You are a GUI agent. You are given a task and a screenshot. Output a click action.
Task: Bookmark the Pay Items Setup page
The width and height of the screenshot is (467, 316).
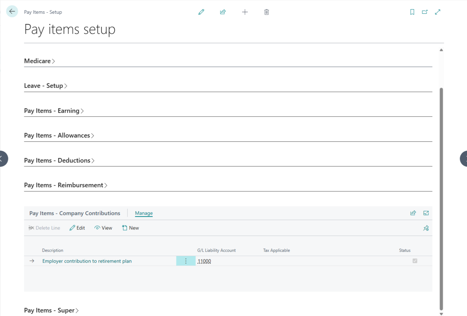point(412,12)
